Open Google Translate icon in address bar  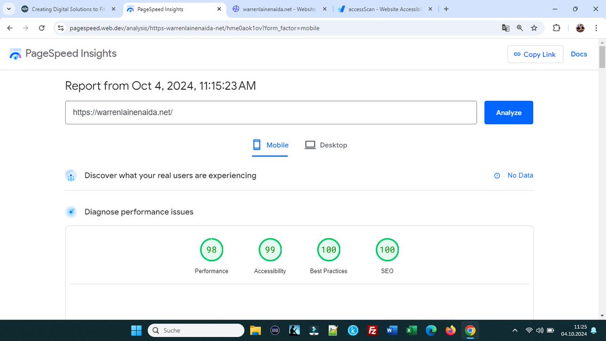click(x=506, y=28)
